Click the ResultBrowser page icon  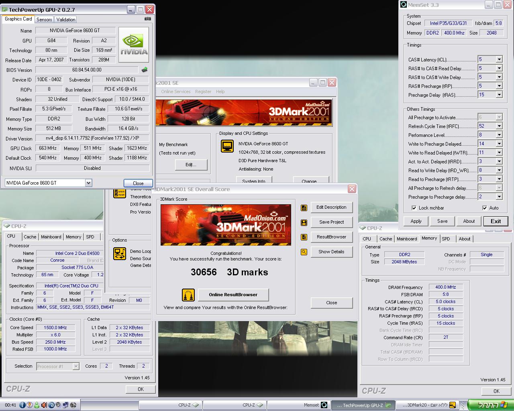pyautogui.click(x=304, y=237)
